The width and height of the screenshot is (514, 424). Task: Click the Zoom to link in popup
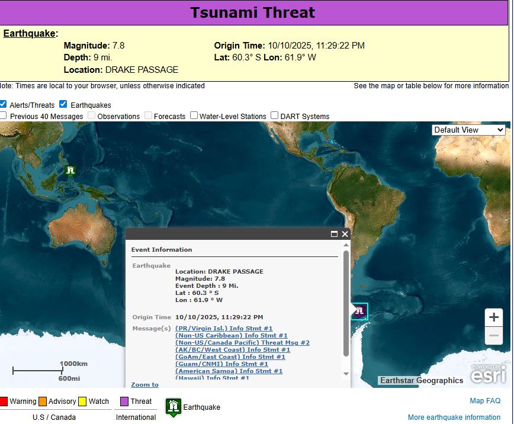(144, 385)
